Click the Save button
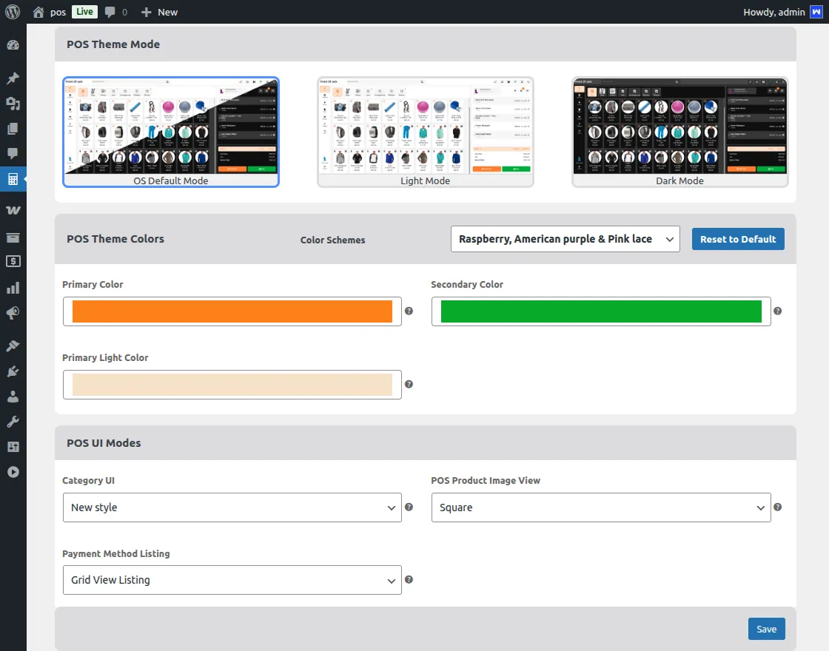 766,629
